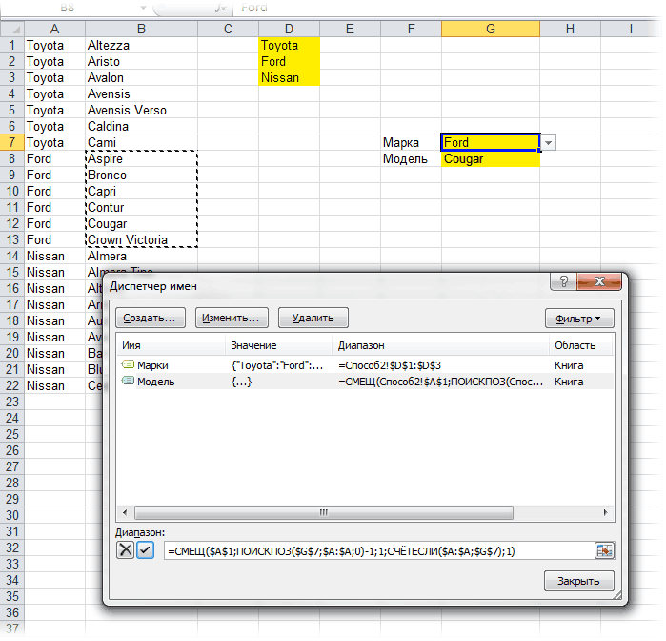Confirm range with the checkmark icon
This screenshot has height=641, width=666.
click(145, 550)
